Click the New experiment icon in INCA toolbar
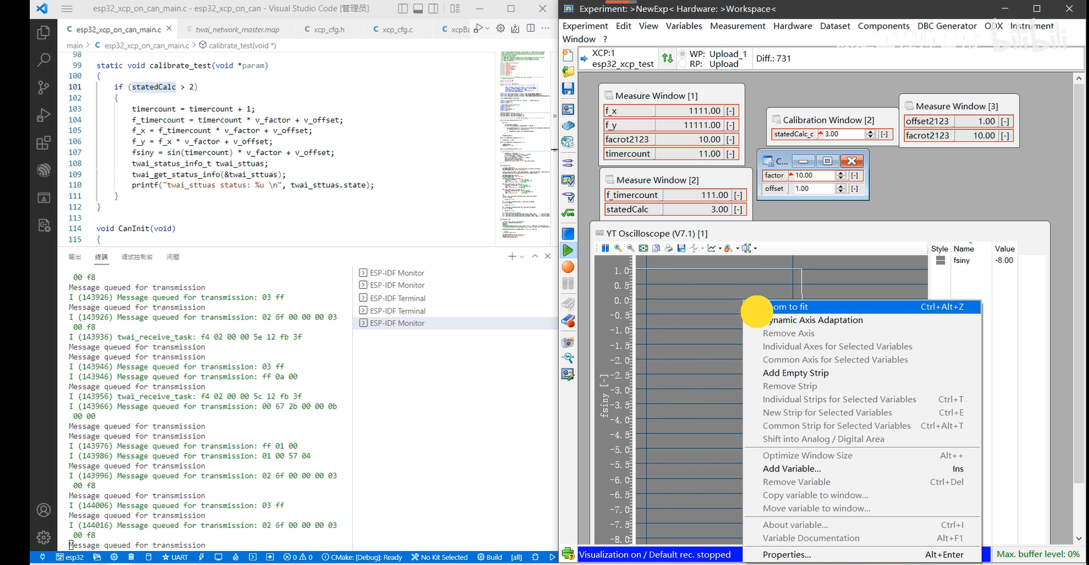The width and height of the screenshot is (1089, 565). [x=568, y=55]
